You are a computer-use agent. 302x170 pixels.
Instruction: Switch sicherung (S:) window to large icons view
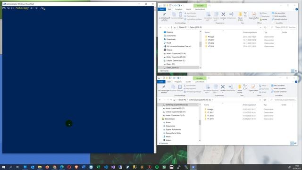tap(295, 144)
